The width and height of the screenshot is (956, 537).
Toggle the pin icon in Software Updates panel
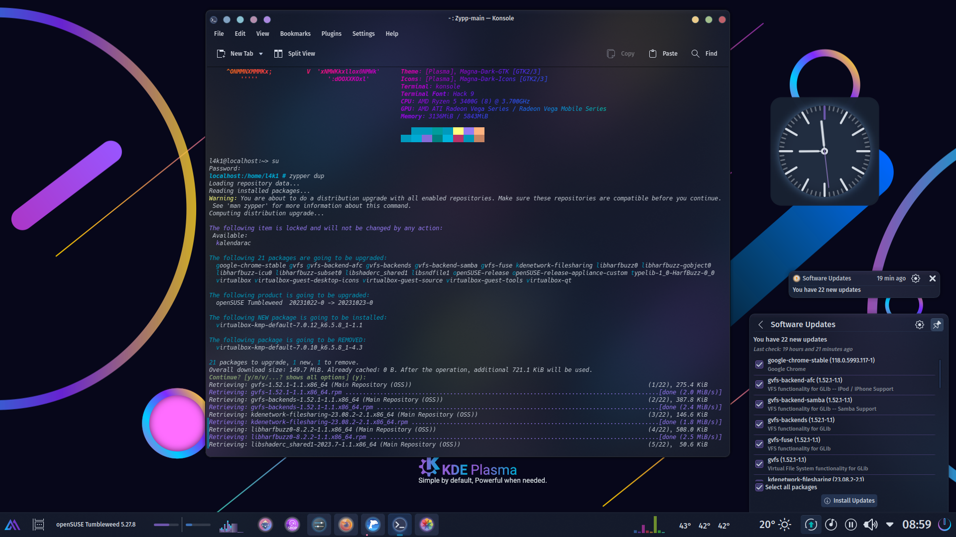[x=937, y=325]
